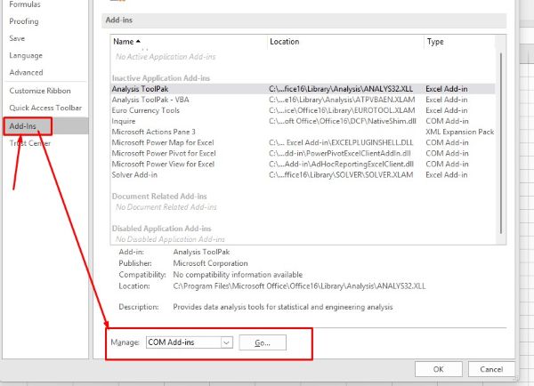
Task: Select Microsoft Power Pivot for Excel
Action: click(303, 154)
